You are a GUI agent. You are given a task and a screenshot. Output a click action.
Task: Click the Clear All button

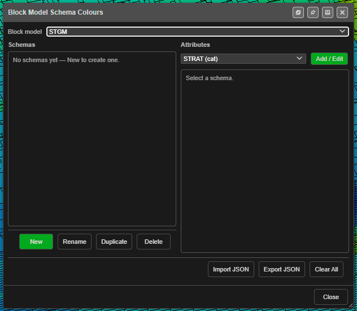(326, 269)
